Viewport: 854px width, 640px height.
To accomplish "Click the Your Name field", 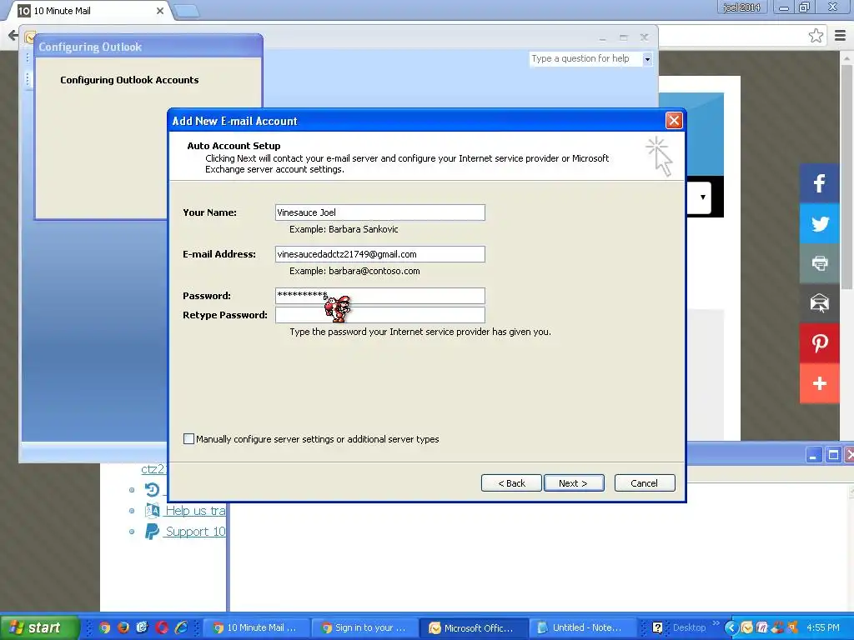I will pos(380,212).
